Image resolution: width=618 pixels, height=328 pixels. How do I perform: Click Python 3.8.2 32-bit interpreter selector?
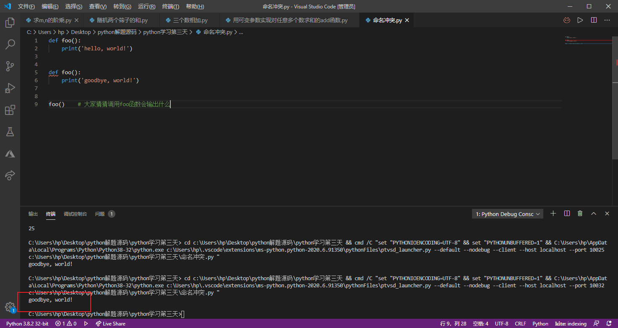pyautogui.click(x=27, y=323)
